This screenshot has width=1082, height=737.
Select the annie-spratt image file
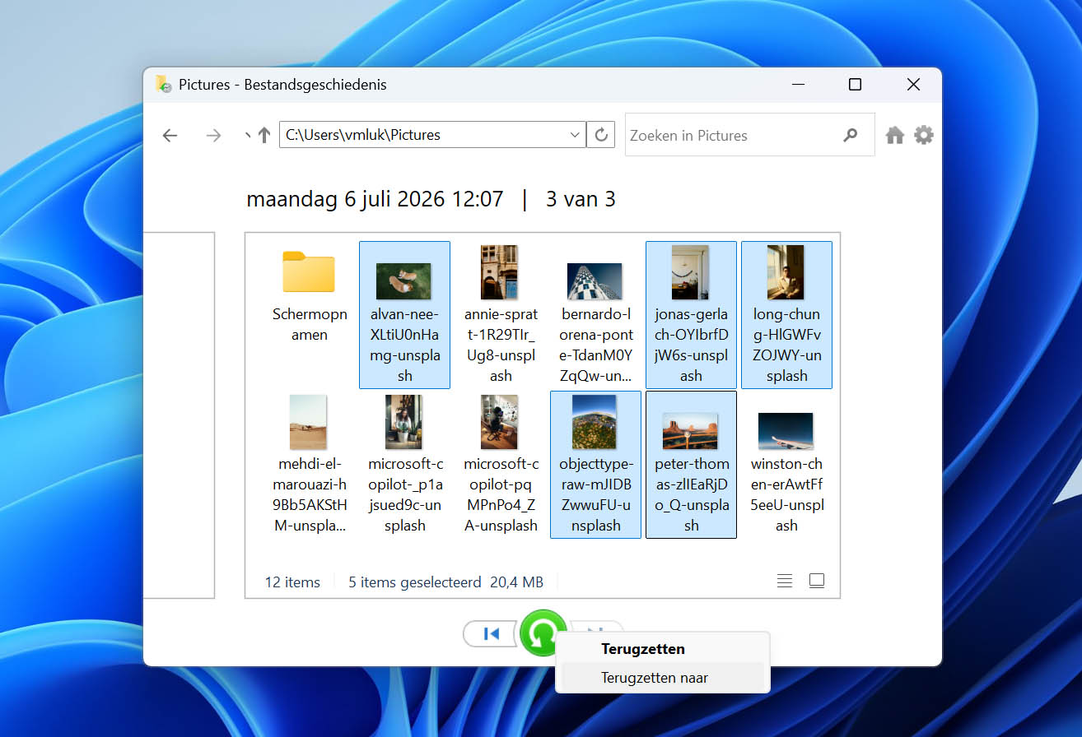(501, 315)
